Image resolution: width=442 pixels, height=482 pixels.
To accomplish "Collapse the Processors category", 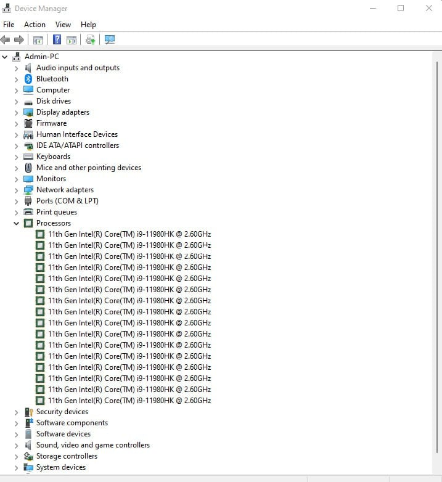I will point(17,223).
